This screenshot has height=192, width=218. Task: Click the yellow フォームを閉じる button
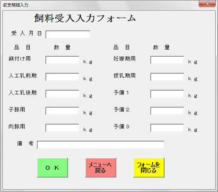149,167
